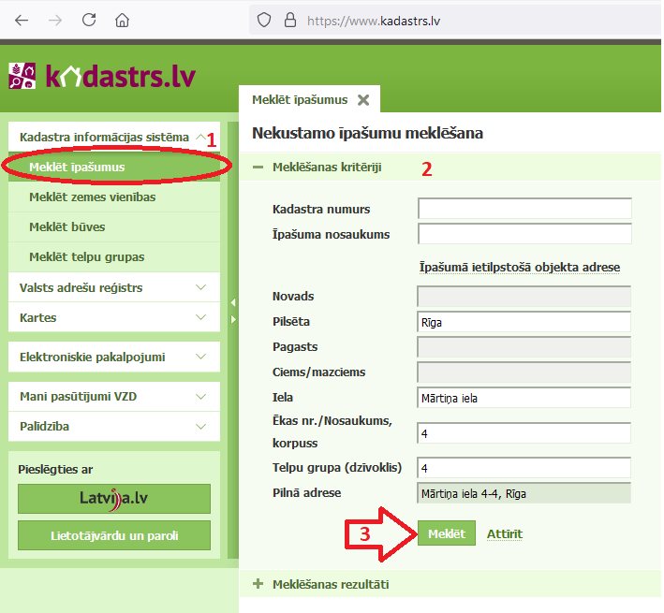Viewport: 664px width, 613px height.
Task: Reload the page with refresh icon
Action: click(89, 20)
